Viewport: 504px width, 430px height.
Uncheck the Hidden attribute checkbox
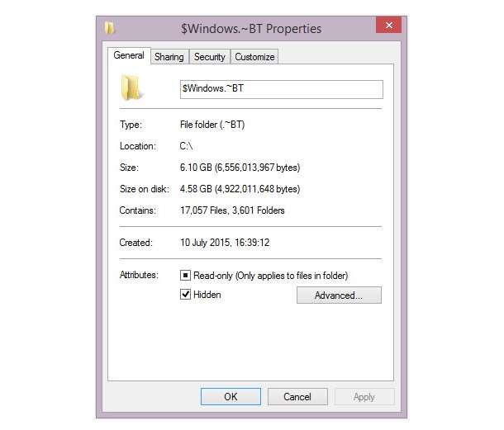186,295
